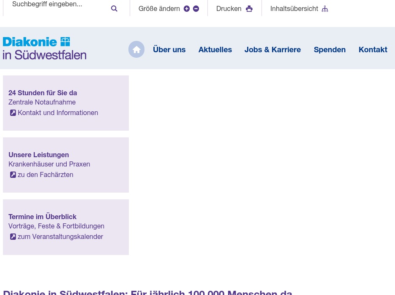Click the search magnifier icon
395x295 pixels.
click(x=114, y=8)
